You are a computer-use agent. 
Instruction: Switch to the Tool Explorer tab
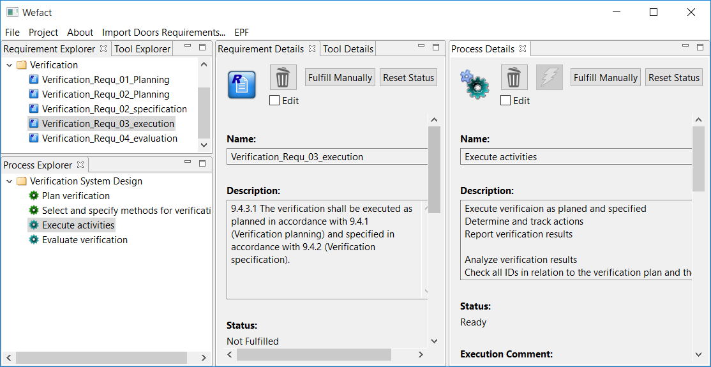click(x=142, y=49)
